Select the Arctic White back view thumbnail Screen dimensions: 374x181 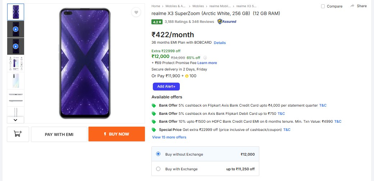click(15, 80)
